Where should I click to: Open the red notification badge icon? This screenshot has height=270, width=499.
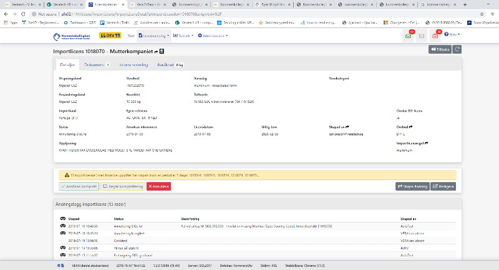pyautogui.click(x=436, y=36)
